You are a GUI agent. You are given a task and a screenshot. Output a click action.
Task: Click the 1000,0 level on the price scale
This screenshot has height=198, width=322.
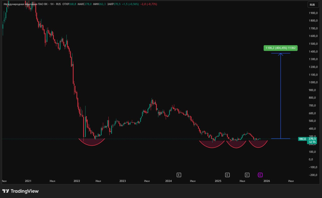313,82
